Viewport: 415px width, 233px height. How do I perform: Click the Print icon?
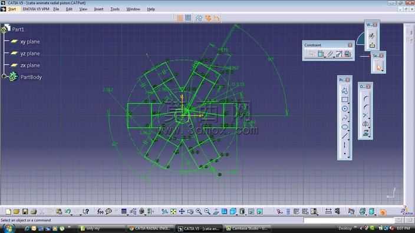pyautogui.click(x=34, y=211)
